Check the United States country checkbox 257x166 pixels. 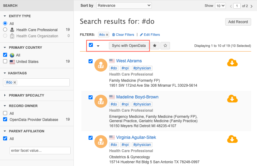click(5, 61)
